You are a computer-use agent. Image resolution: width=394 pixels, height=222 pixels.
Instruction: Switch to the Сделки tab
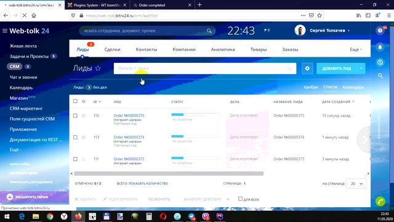pyautogui.click(x=112, y=49)
